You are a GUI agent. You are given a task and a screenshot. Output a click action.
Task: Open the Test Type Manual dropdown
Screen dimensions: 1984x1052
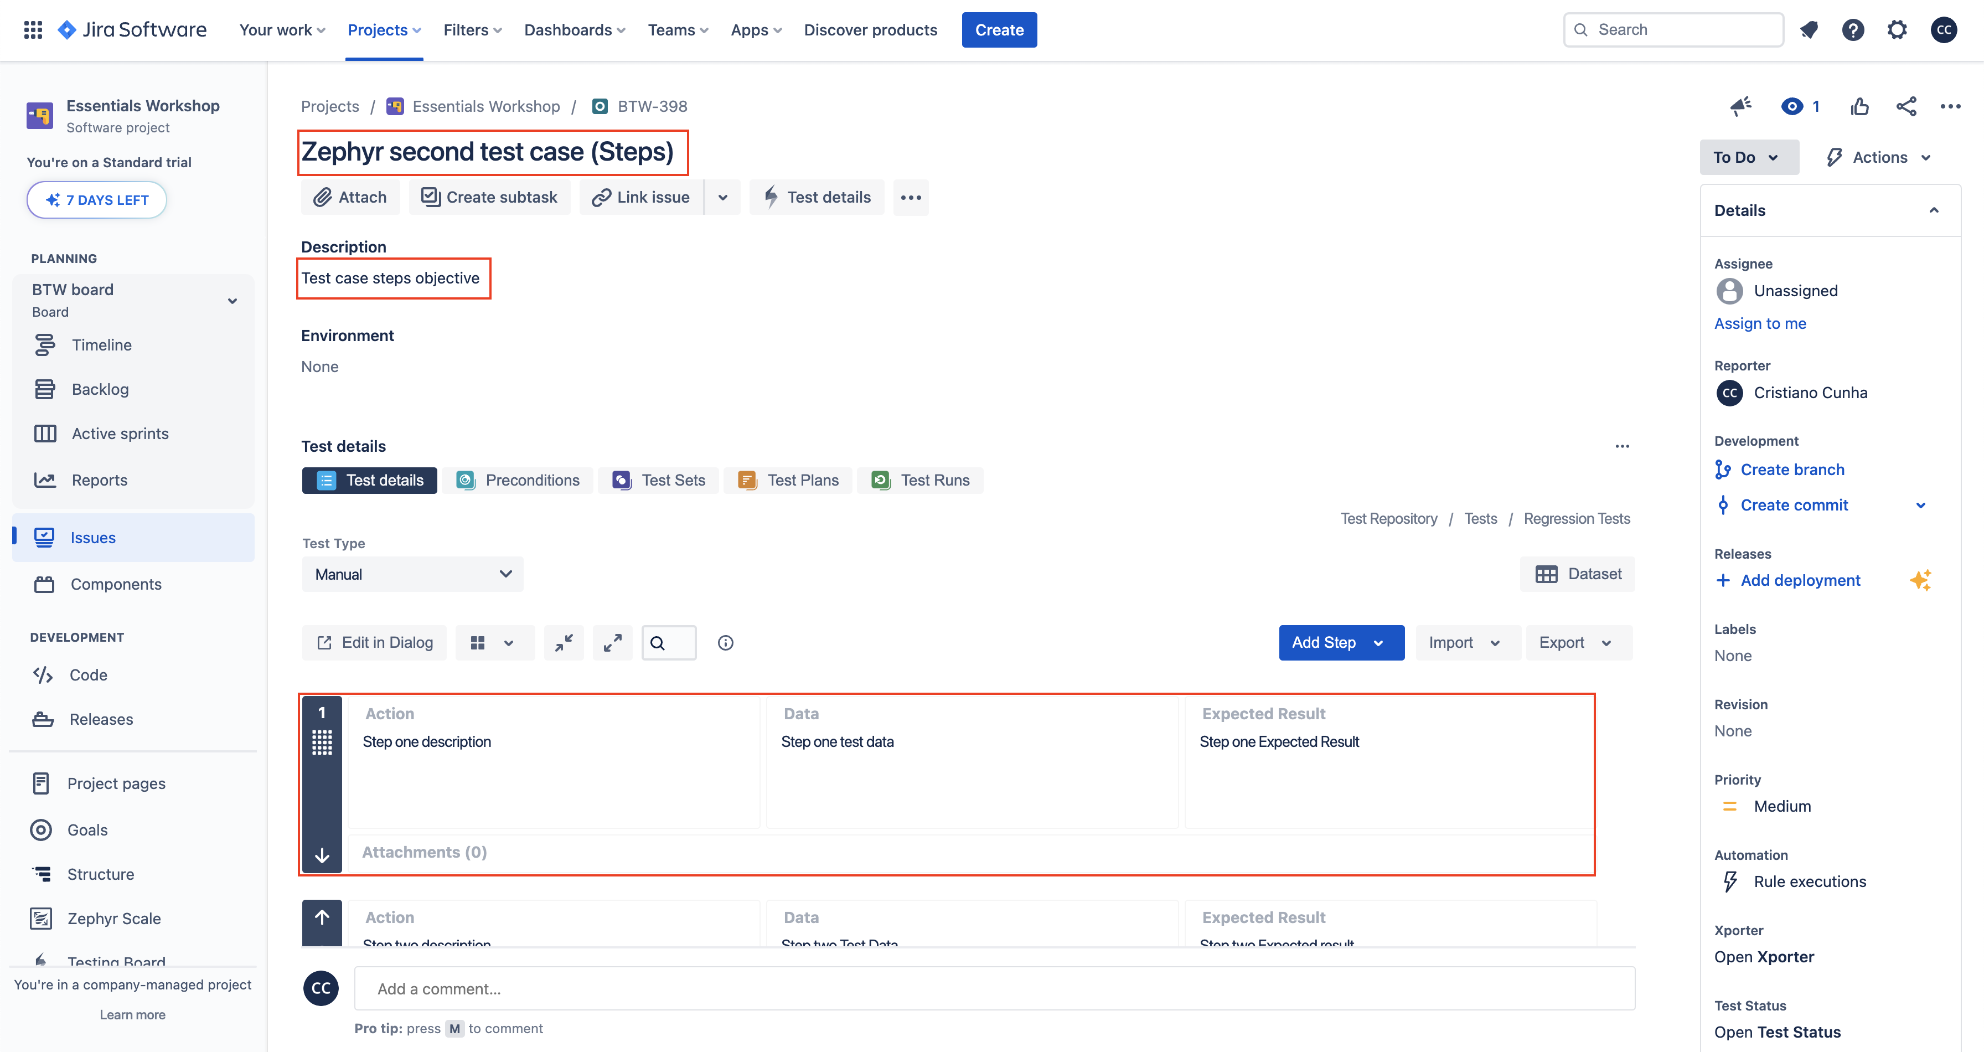tap(413, 575)
